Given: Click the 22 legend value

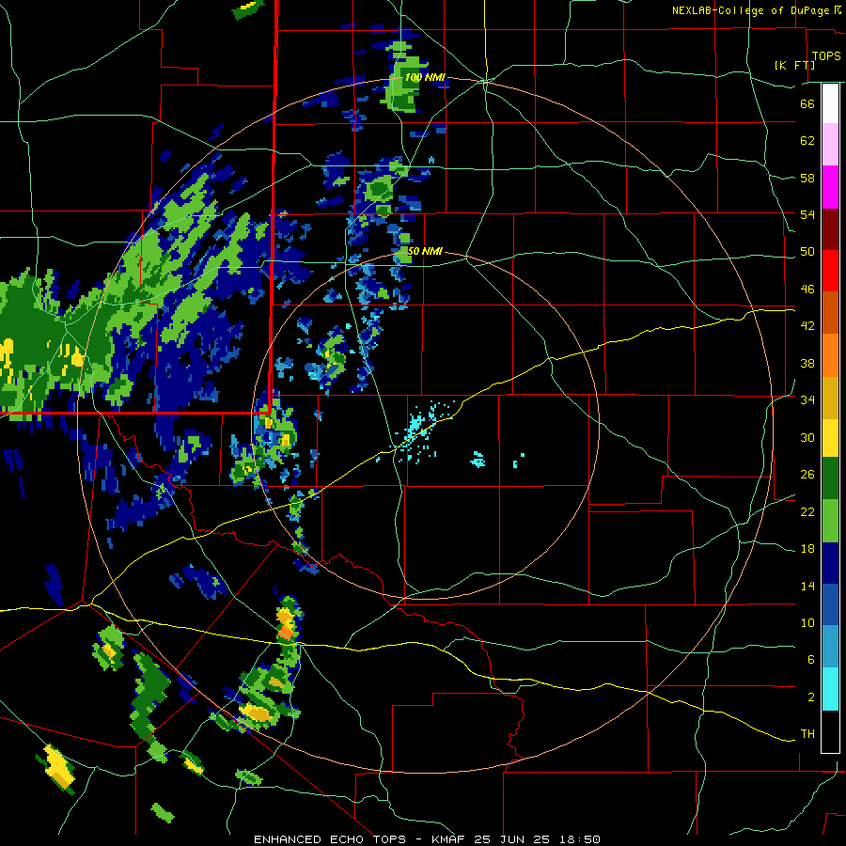Looking at the screenshot, I should pos(807,512).
